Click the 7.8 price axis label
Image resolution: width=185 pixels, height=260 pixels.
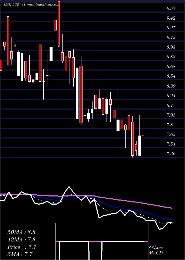pyautogui.click(x=170, y=125)
